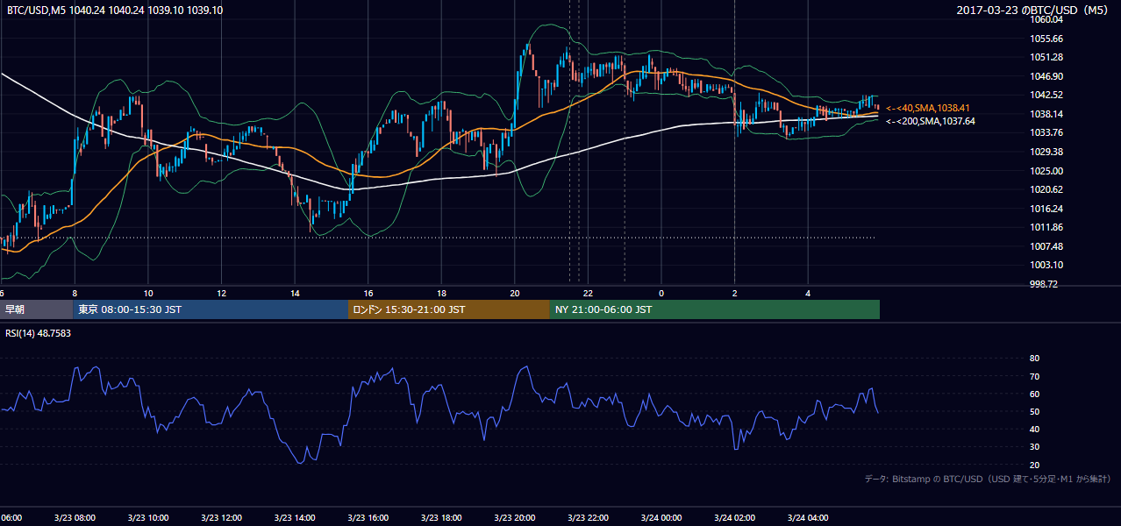The height and width of the screenshot is (526, 1121).
Task: Click the 3/24 04:00 date label
Action: click(x=808, y=518)
